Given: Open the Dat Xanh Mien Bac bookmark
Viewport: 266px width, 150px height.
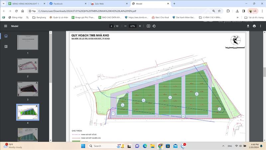Looking at the screenshot, I should coord(184,17).
